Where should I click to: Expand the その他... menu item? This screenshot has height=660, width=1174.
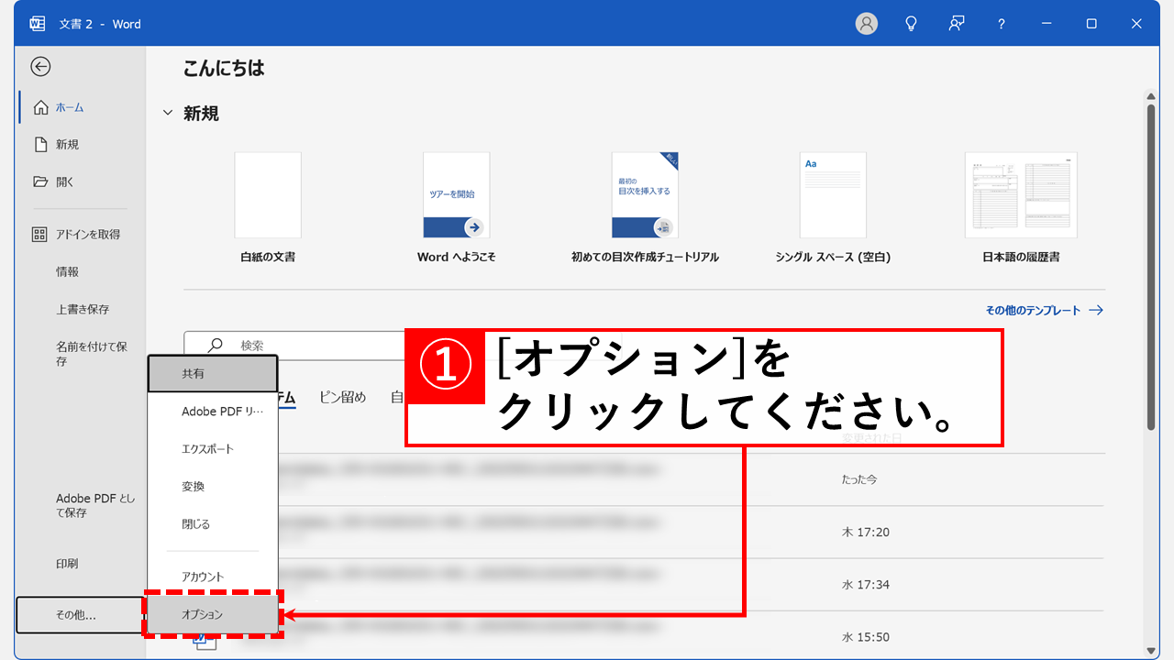78,615
